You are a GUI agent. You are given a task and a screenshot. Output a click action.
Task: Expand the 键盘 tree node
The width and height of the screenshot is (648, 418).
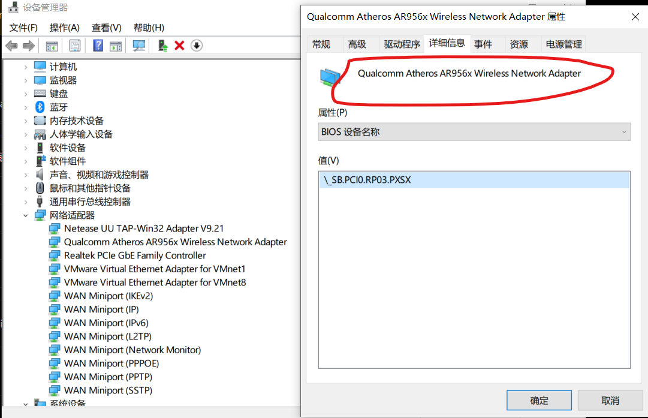pos(26,94)
